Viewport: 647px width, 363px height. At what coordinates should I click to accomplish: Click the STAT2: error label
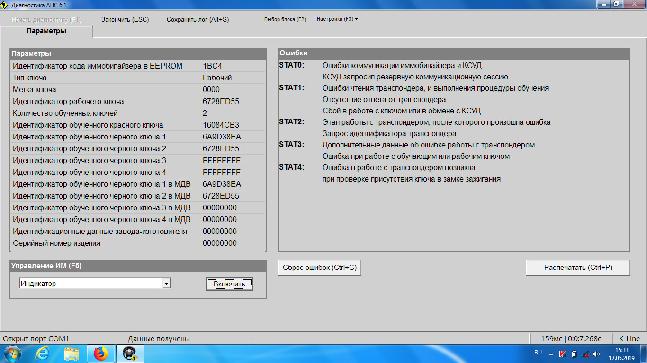292,122
